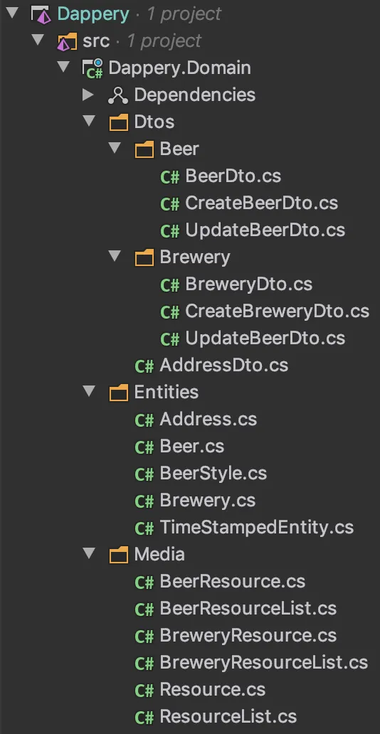Click the C# icon beside CreateBreweryDto.cs
This screenshot has width=380, height=734.
pos(169,312)
